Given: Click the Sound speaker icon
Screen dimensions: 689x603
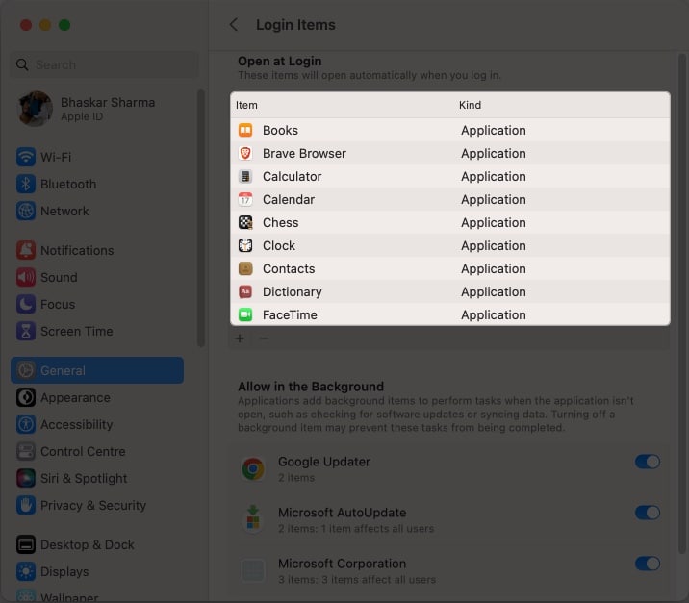Looking at the screenshot, I should click(x=26, y=277).
